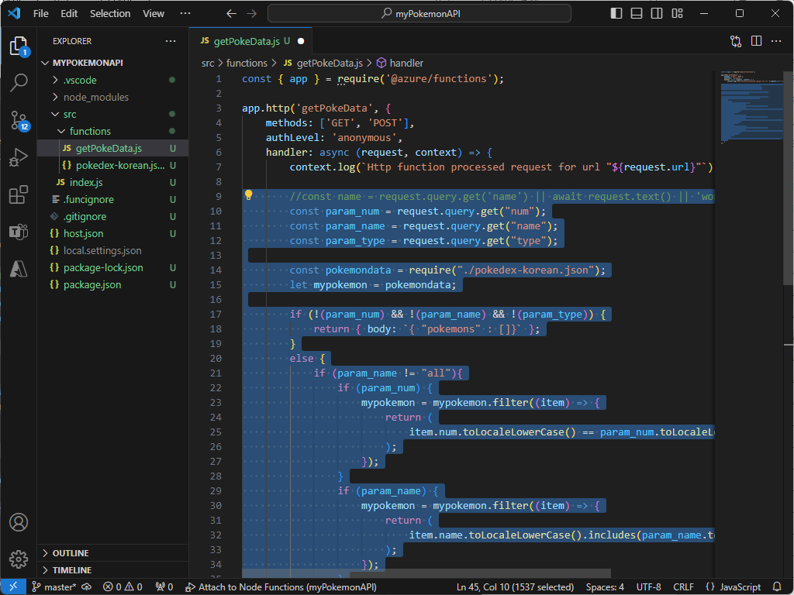Open the Customize Layout icon
The height and width of the screenshot is (595, 794).
[677, 14]
